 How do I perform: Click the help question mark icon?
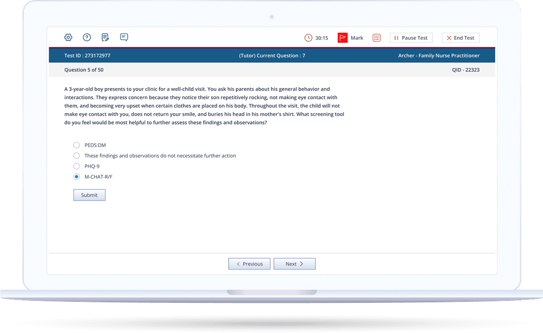(87, 37)
